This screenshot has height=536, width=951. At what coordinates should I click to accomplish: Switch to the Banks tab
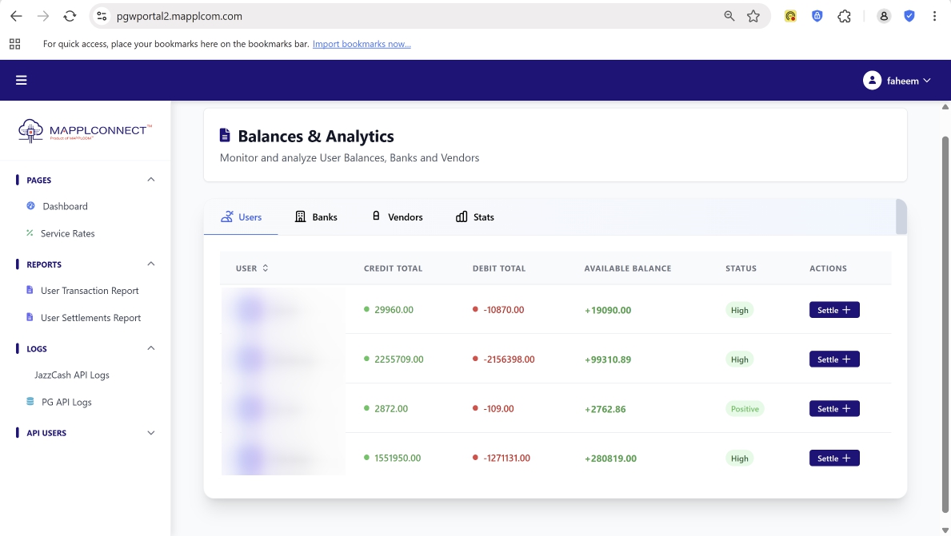(x=316, y=217)
